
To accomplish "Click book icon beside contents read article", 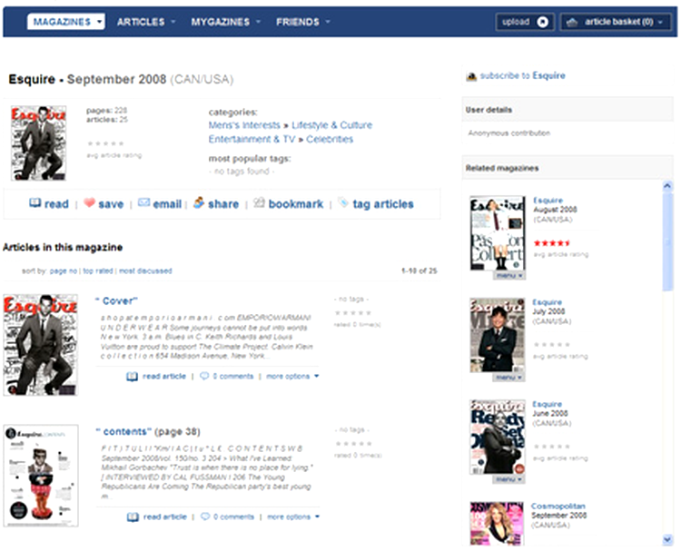I will pos(133,517).
